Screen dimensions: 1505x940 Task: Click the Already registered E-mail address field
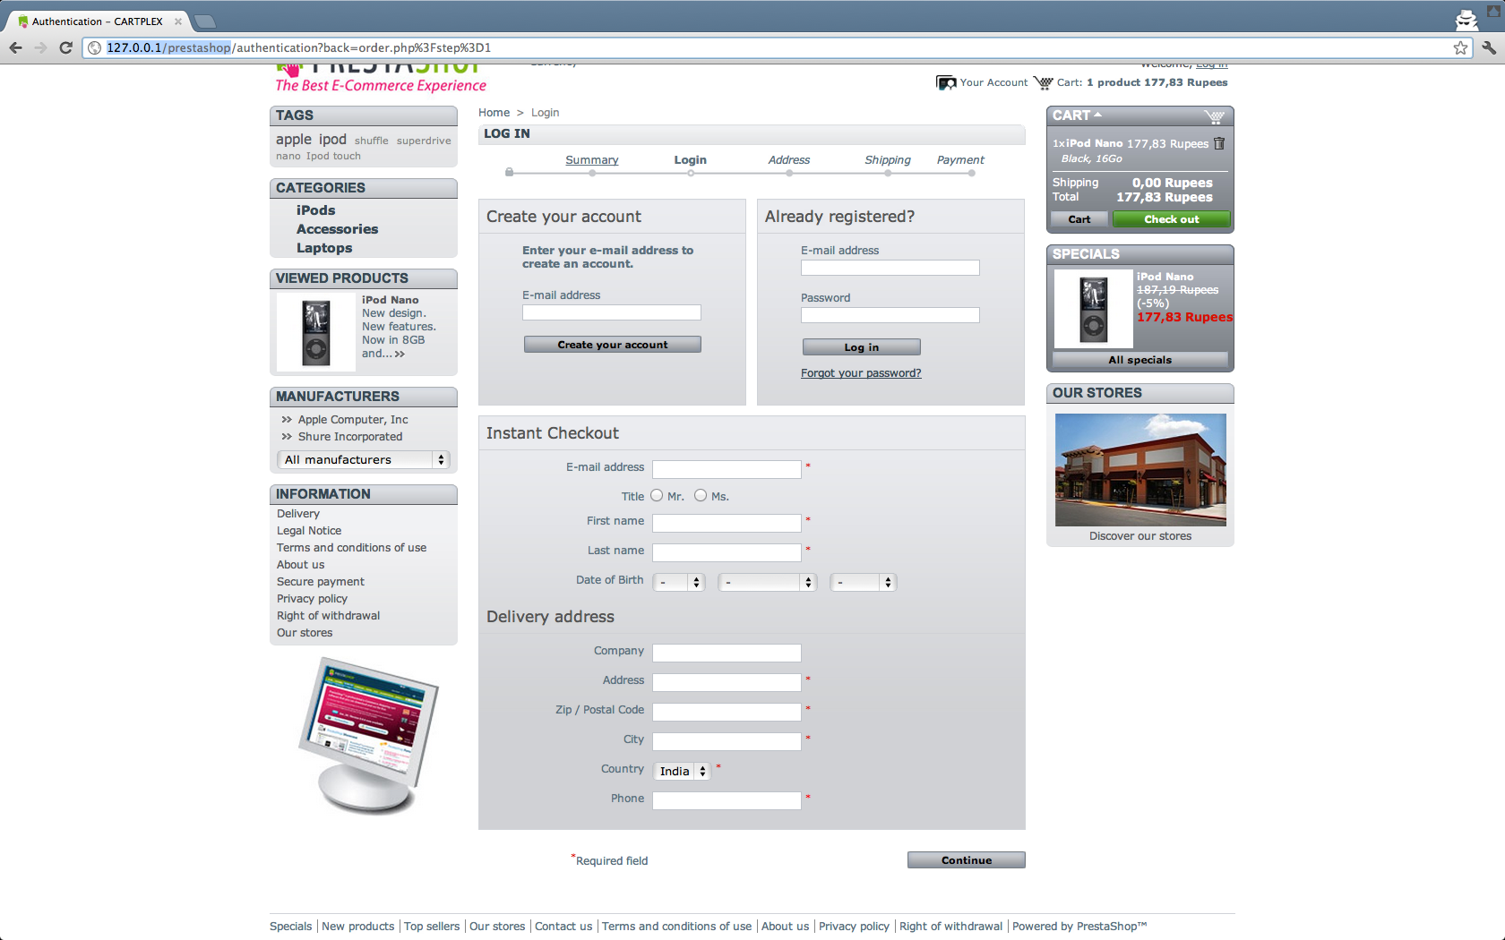890,268
